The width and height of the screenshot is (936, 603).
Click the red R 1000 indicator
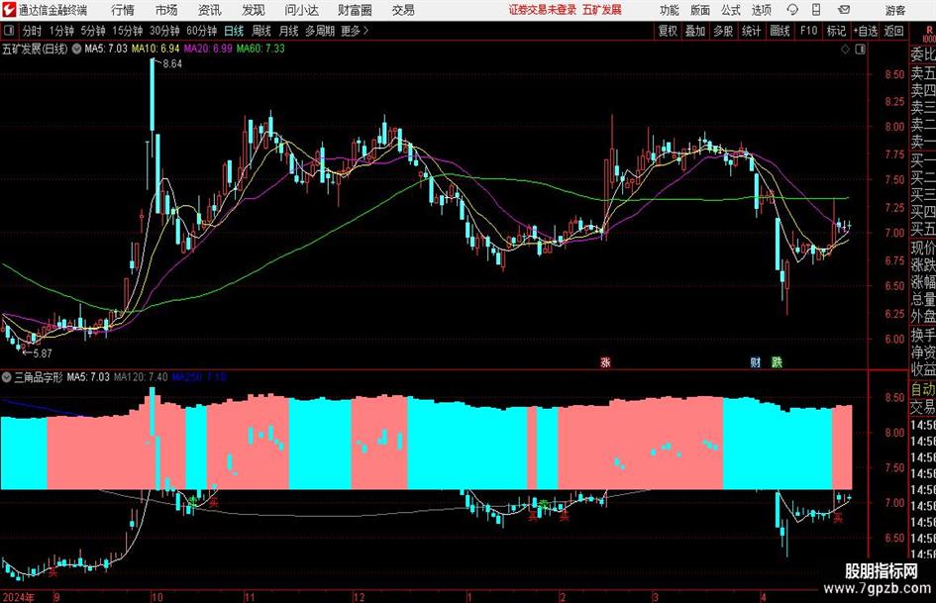pyautogui.click(x=929, y=34)
